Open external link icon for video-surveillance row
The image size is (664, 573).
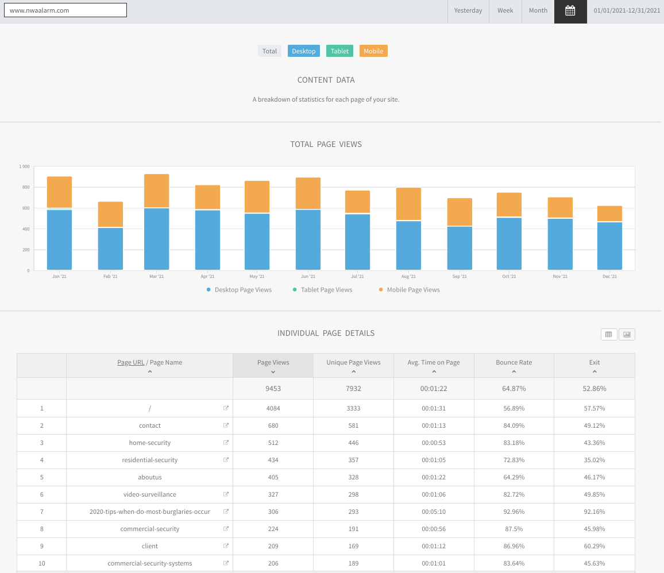[226, 494]
